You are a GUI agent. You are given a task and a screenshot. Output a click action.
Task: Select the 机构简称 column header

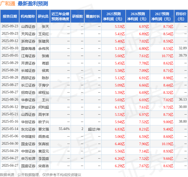28,16
